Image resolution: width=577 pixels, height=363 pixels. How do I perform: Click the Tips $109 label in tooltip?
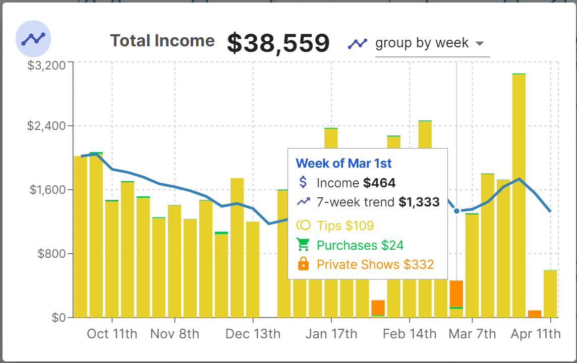pos(345,225)
